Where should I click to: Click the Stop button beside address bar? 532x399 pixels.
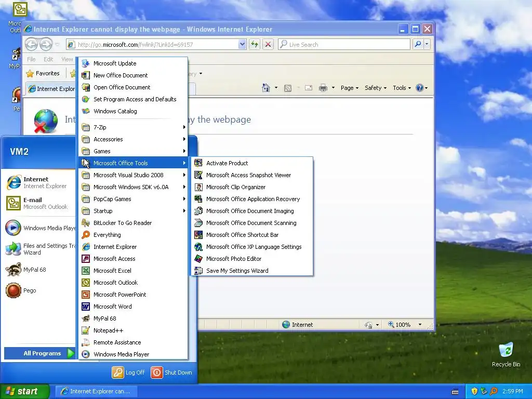[268, 45]
